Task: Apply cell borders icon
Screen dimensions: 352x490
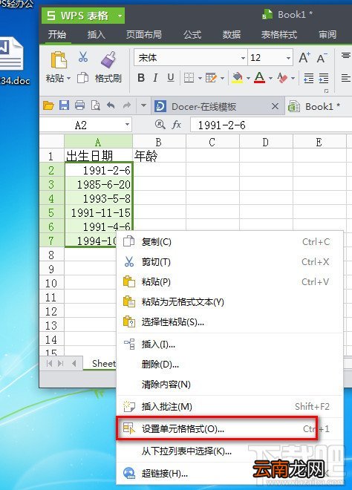Action: tap(189, 77)
